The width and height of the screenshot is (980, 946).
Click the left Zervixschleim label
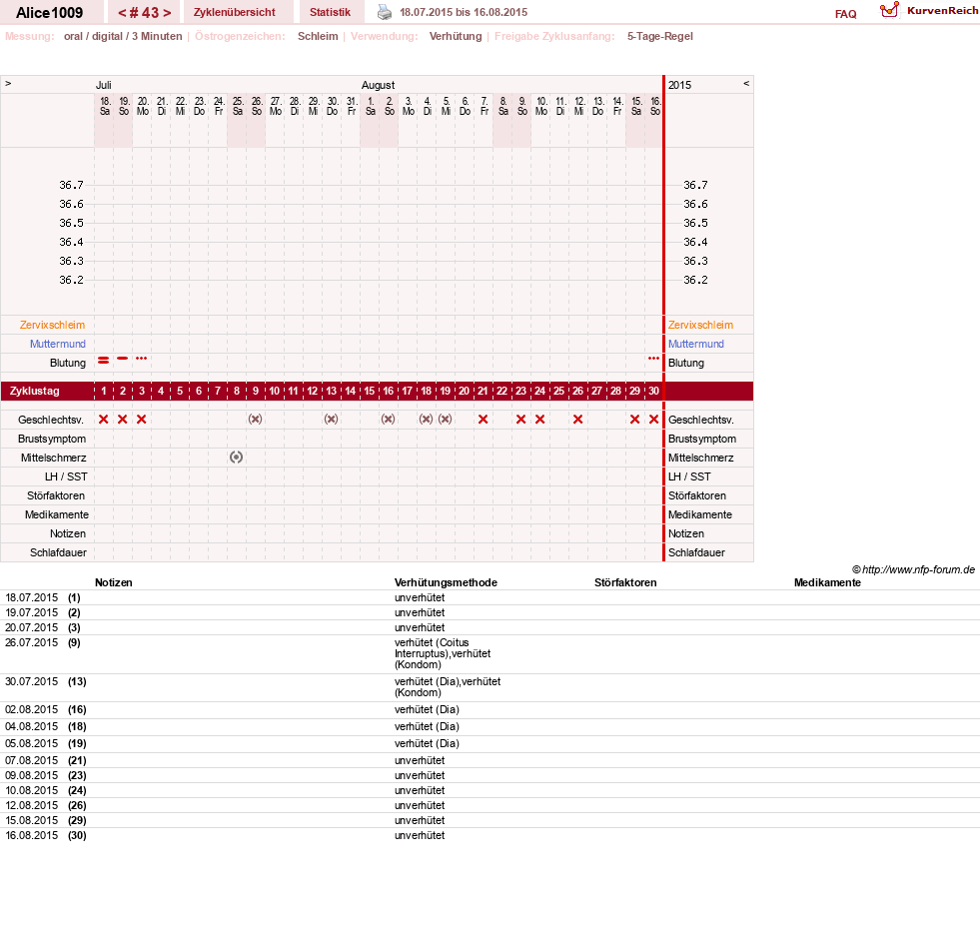coord(53,325)
